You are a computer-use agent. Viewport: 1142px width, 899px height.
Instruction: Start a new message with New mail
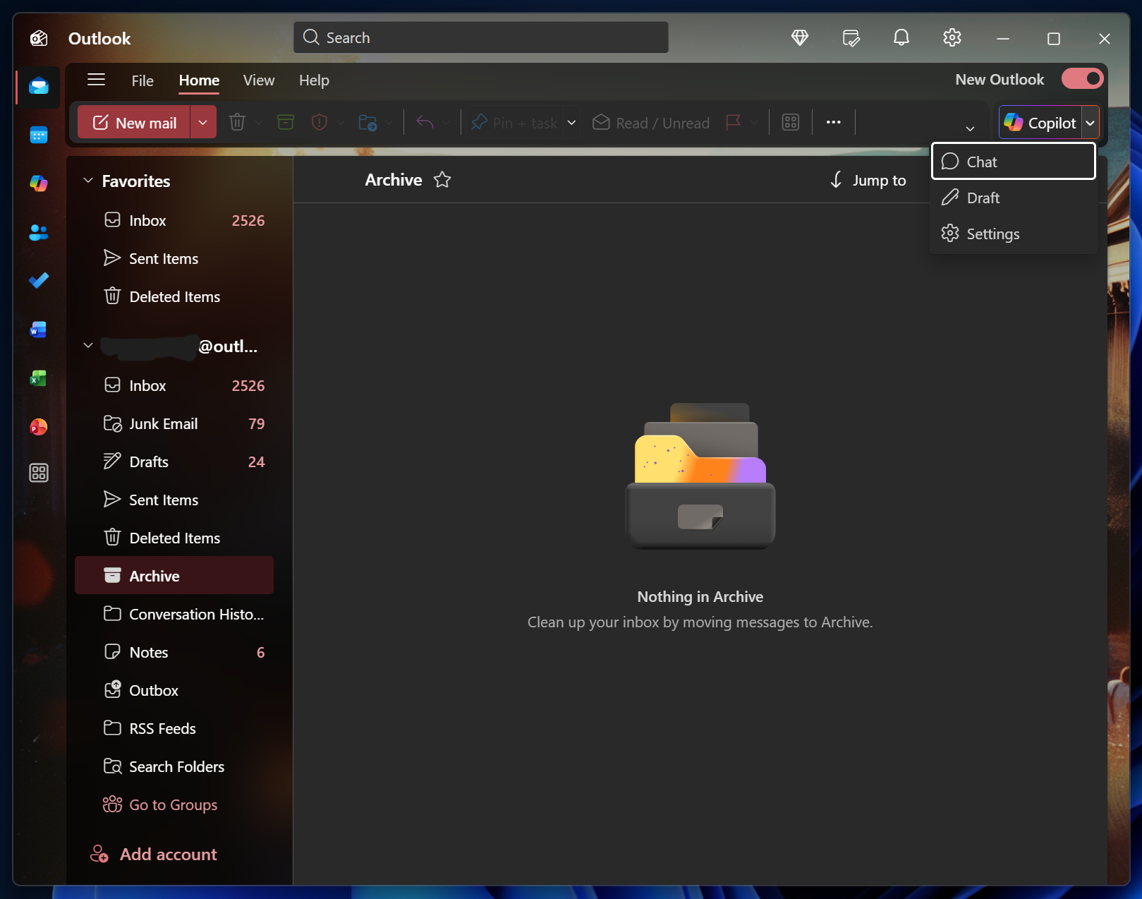point(134,121)
